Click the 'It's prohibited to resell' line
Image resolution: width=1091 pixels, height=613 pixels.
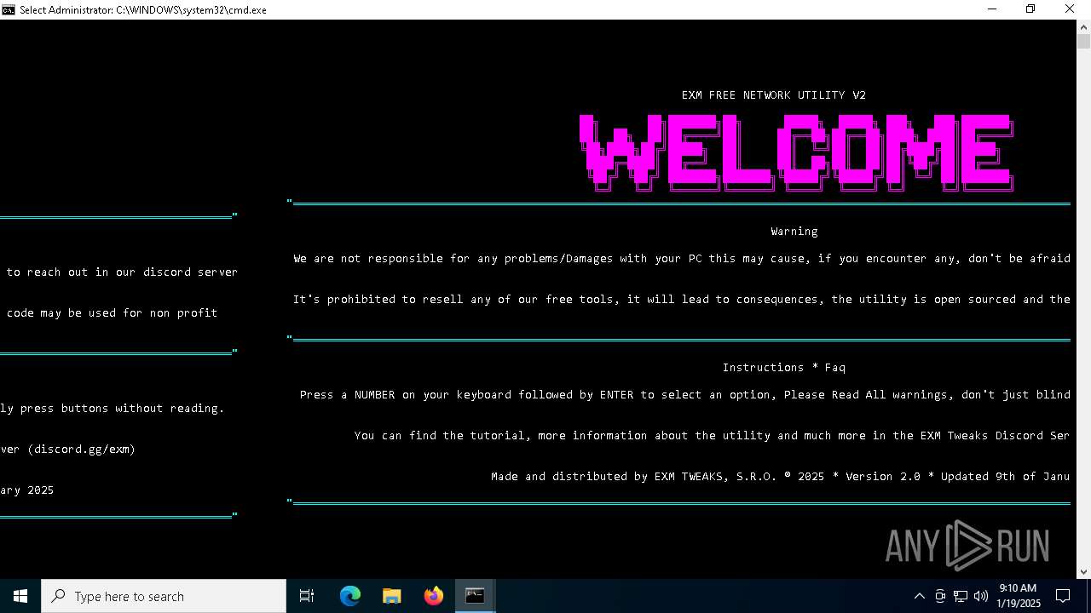pyautogui.click(x=682, y=300)
